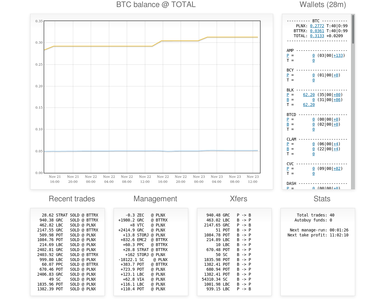
Task: Click the '54310.34 SC B -> P' transfer row
Action: [x=226, y=279]
